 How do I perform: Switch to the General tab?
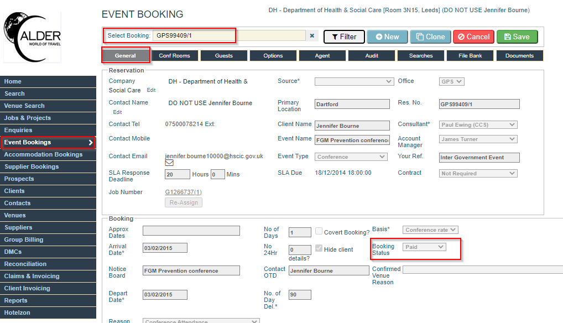[126, 56]
